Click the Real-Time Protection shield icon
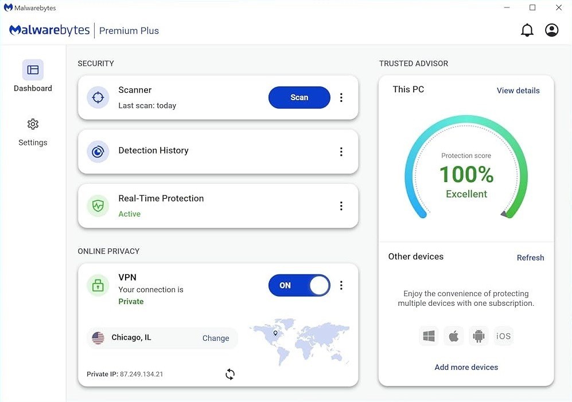This screenshot has height=402, width=572. pos(98,206)
